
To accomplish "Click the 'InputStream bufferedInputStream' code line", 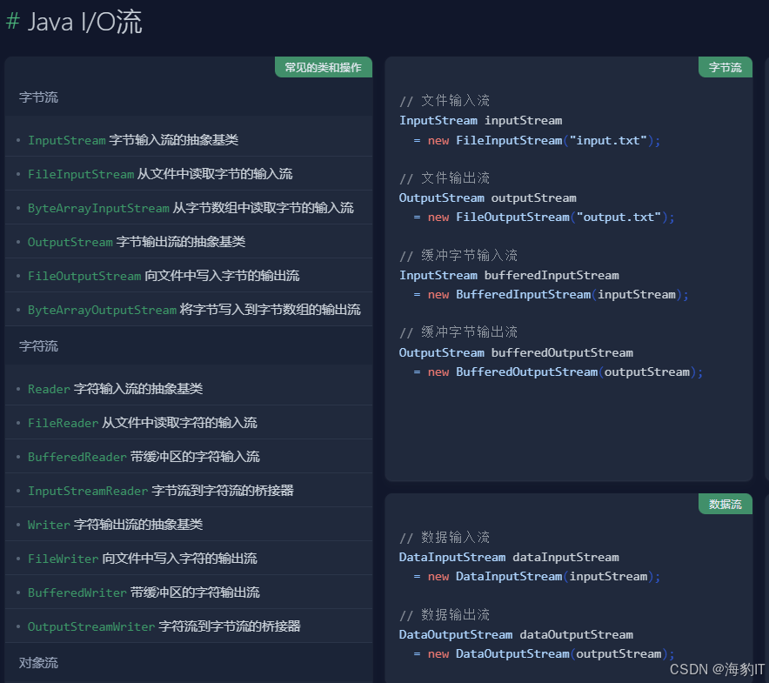I will pos(509,275).
